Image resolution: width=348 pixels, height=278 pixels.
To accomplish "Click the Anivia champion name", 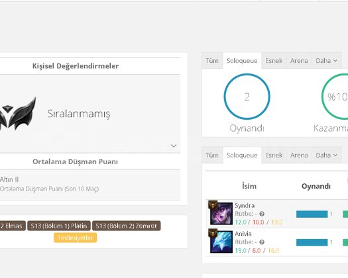I will click(243, 234).
